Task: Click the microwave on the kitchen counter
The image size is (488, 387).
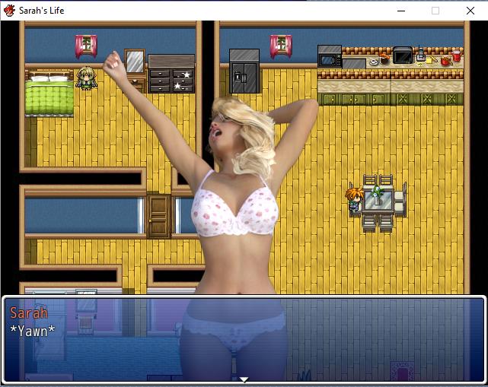Action: coord(330,57)
